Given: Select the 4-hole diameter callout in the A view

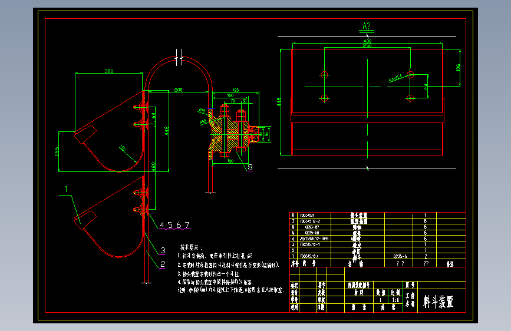Looking at the screenshot, I should coord(395,78).
